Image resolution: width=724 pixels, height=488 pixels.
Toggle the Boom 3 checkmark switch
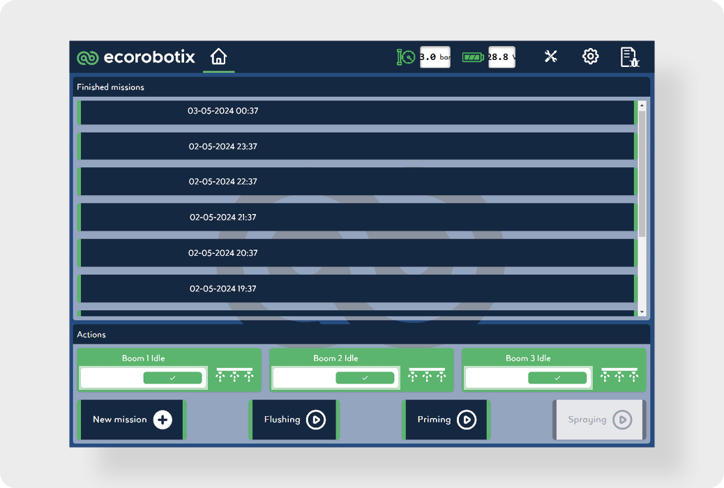coord(557,378)
